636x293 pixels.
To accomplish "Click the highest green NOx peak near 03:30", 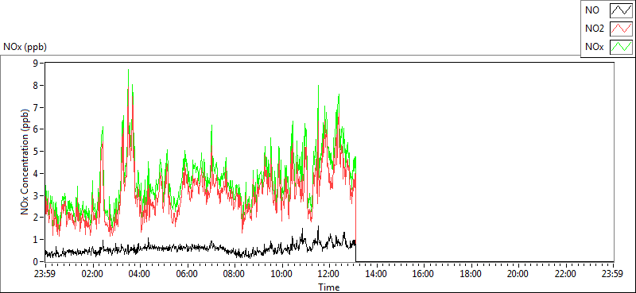I will [129, 70].
